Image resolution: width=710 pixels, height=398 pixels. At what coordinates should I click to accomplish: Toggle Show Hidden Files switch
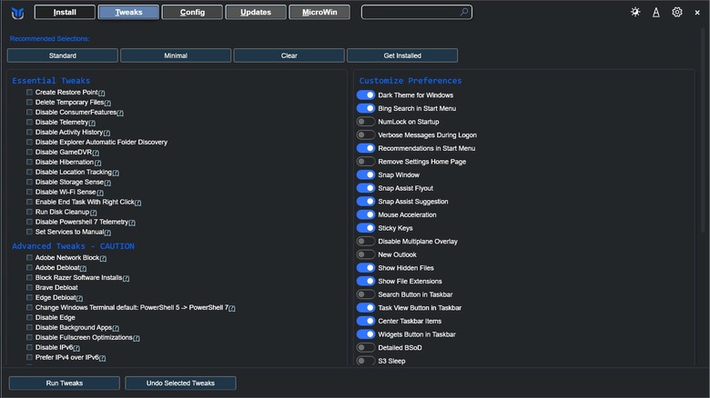coord(366,268)
